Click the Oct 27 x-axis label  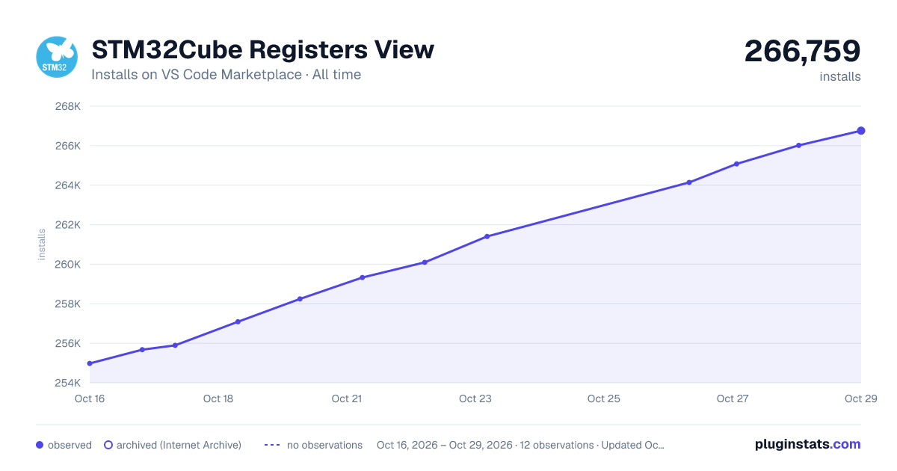click(733, 398)
